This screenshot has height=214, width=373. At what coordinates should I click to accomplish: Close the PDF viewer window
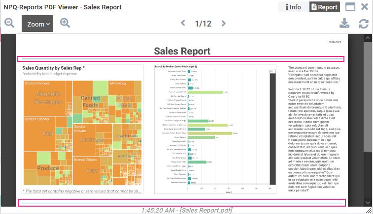(365, 7)
